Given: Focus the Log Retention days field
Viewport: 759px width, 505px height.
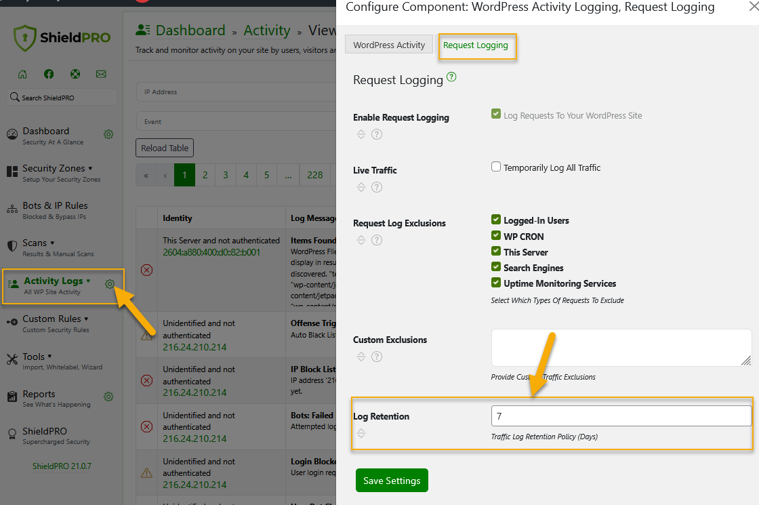Looking at the screenshot, I should pyautogui.click(x=621, y=416).
